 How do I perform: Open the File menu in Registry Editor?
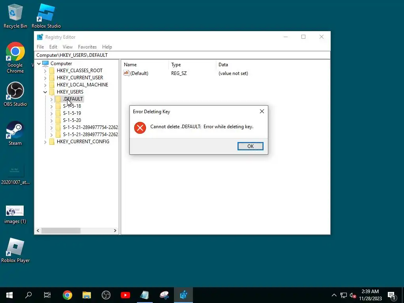[x=40, y=47]
